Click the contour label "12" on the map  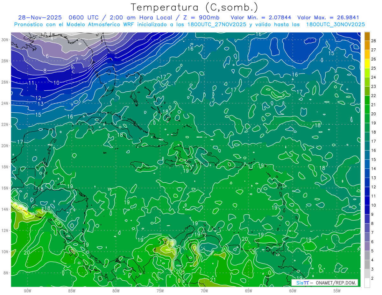[x=38, y=98]
